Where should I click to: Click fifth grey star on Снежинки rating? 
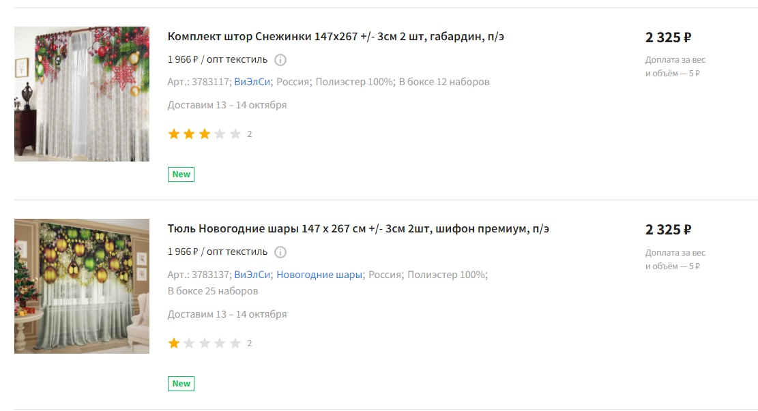tap(235, 134)
